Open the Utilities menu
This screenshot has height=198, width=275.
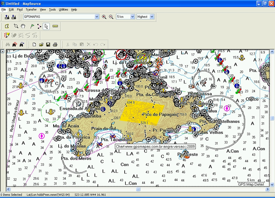pyautogui.click(x=64, y=9)
